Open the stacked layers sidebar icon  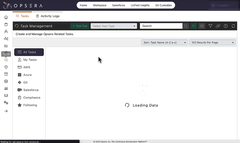coord(6,81)
